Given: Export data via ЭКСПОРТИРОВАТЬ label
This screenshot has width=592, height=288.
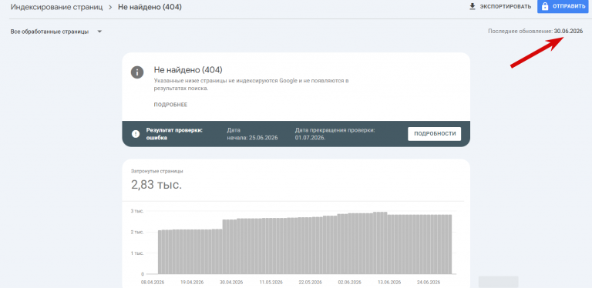Looking at the screenshot, I should (506, 7).
